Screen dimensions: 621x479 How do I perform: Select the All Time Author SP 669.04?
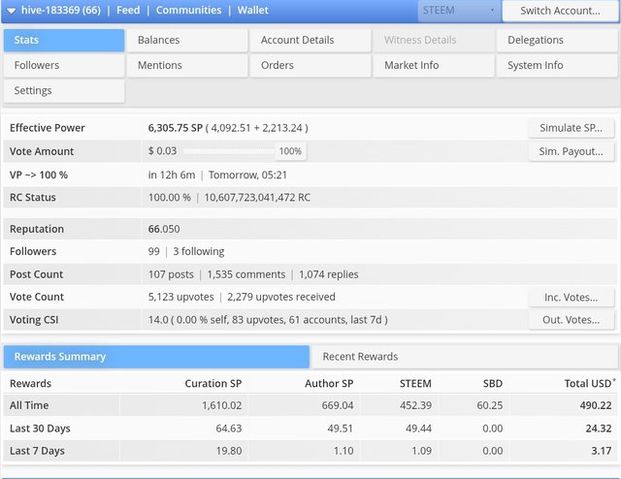coord(338,405)
